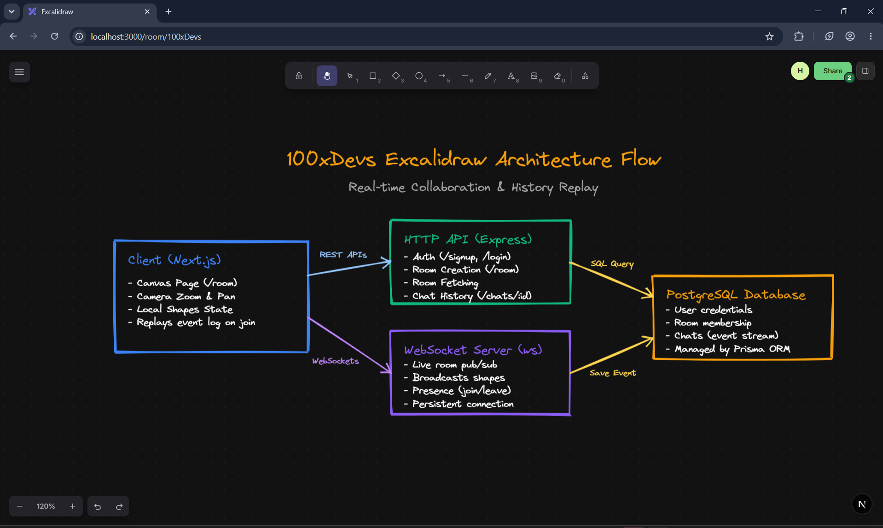The height and width of the screenshot is (528, 883).
Task: Close the Excalidraw browser tab
Action: (147, 12)
